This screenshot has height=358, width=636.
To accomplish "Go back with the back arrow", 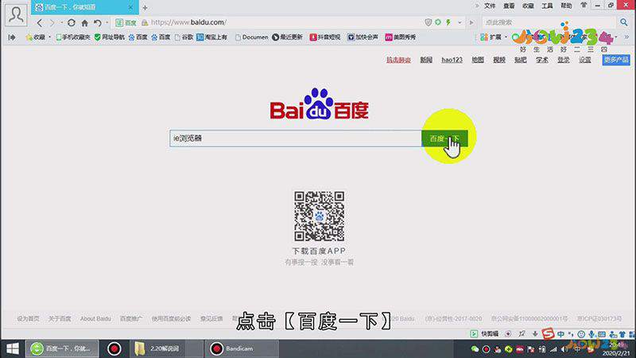I will coord(39,23).
